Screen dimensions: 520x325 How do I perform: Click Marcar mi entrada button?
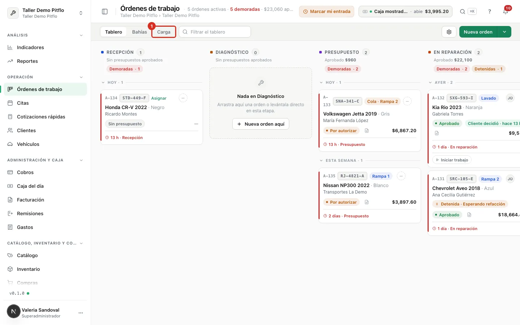pos(326,12)
